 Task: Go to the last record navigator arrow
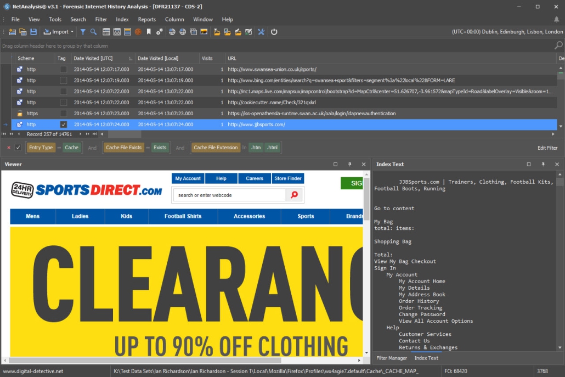94,134
